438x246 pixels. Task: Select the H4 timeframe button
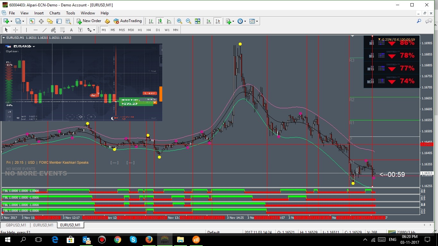149,30
